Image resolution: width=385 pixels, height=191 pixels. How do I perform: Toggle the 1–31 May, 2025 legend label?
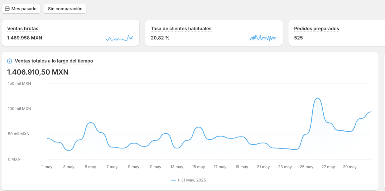point(191,180)
